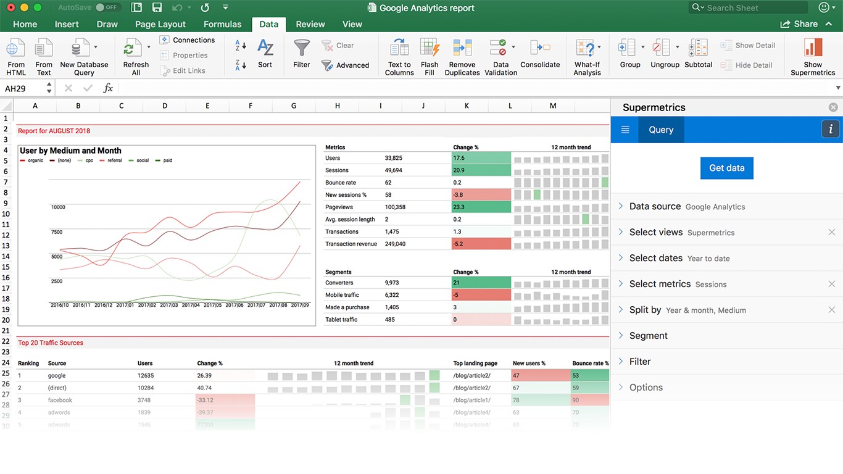
Task: Clear the Select metrics selection
Action: pyautogui.click(x=832, y=284)
